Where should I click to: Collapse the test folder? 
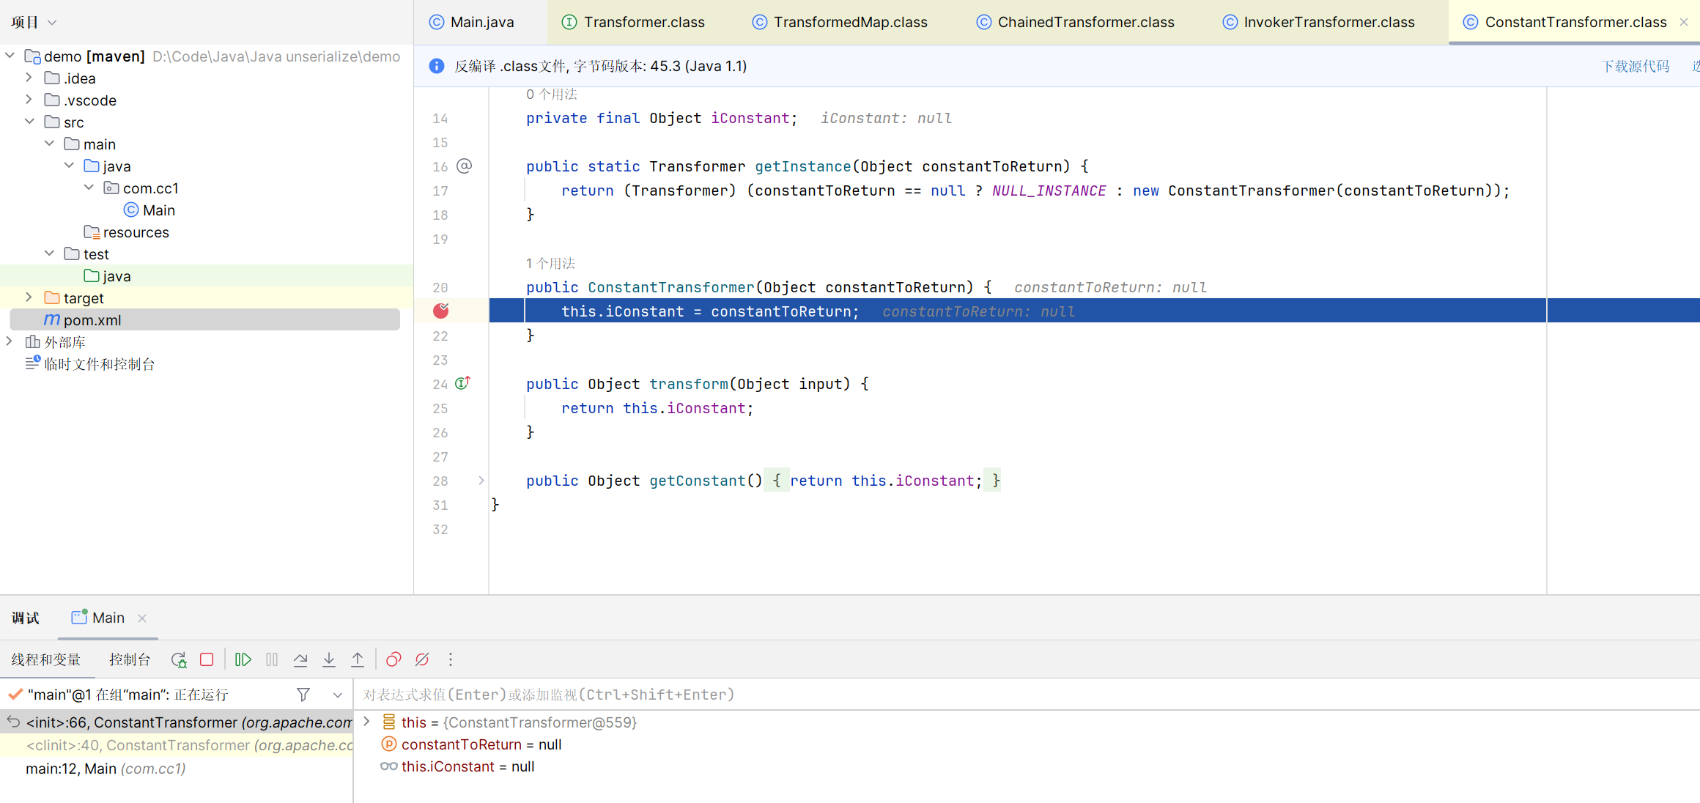pyautogui.click(x=49, y=254)
